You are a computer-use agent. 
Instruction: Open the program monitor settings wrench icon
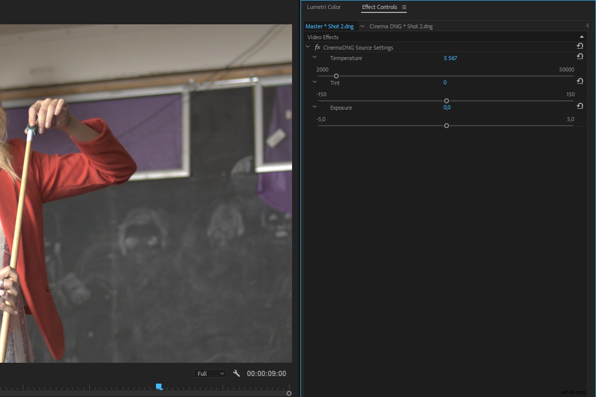pyautogui.click(x=236, y=373)
